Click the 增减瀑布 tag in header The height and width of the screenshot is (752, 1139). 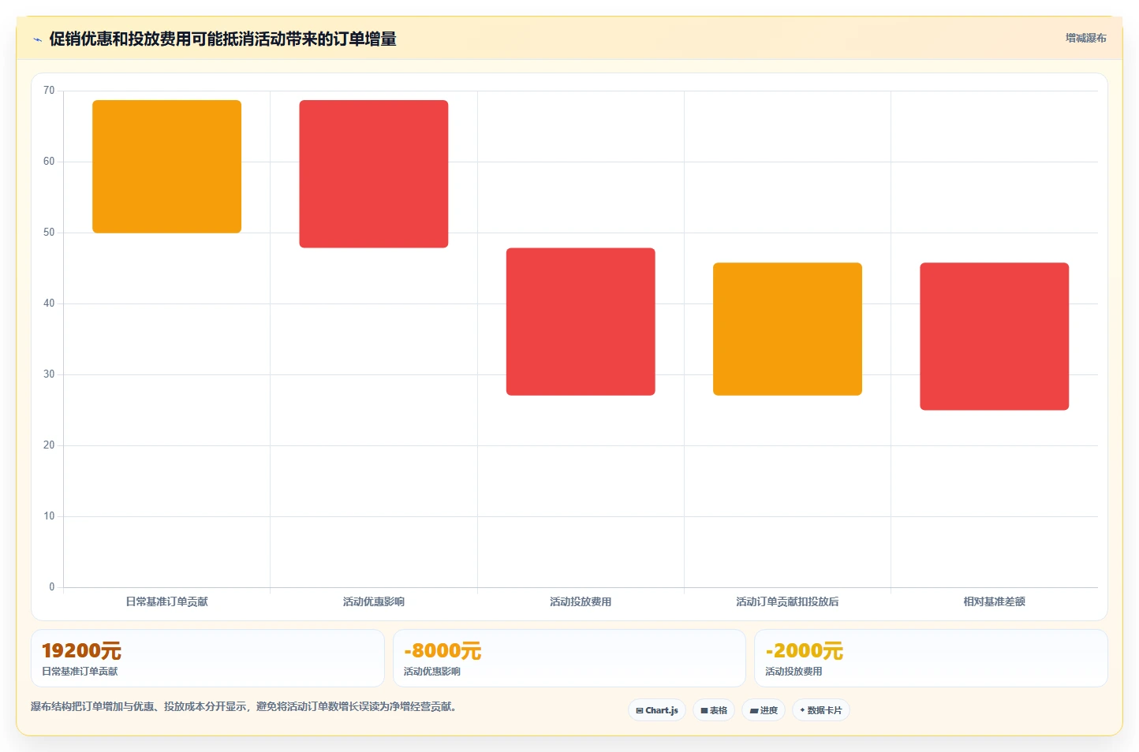pyautogui.click(x=1086, y=38)
